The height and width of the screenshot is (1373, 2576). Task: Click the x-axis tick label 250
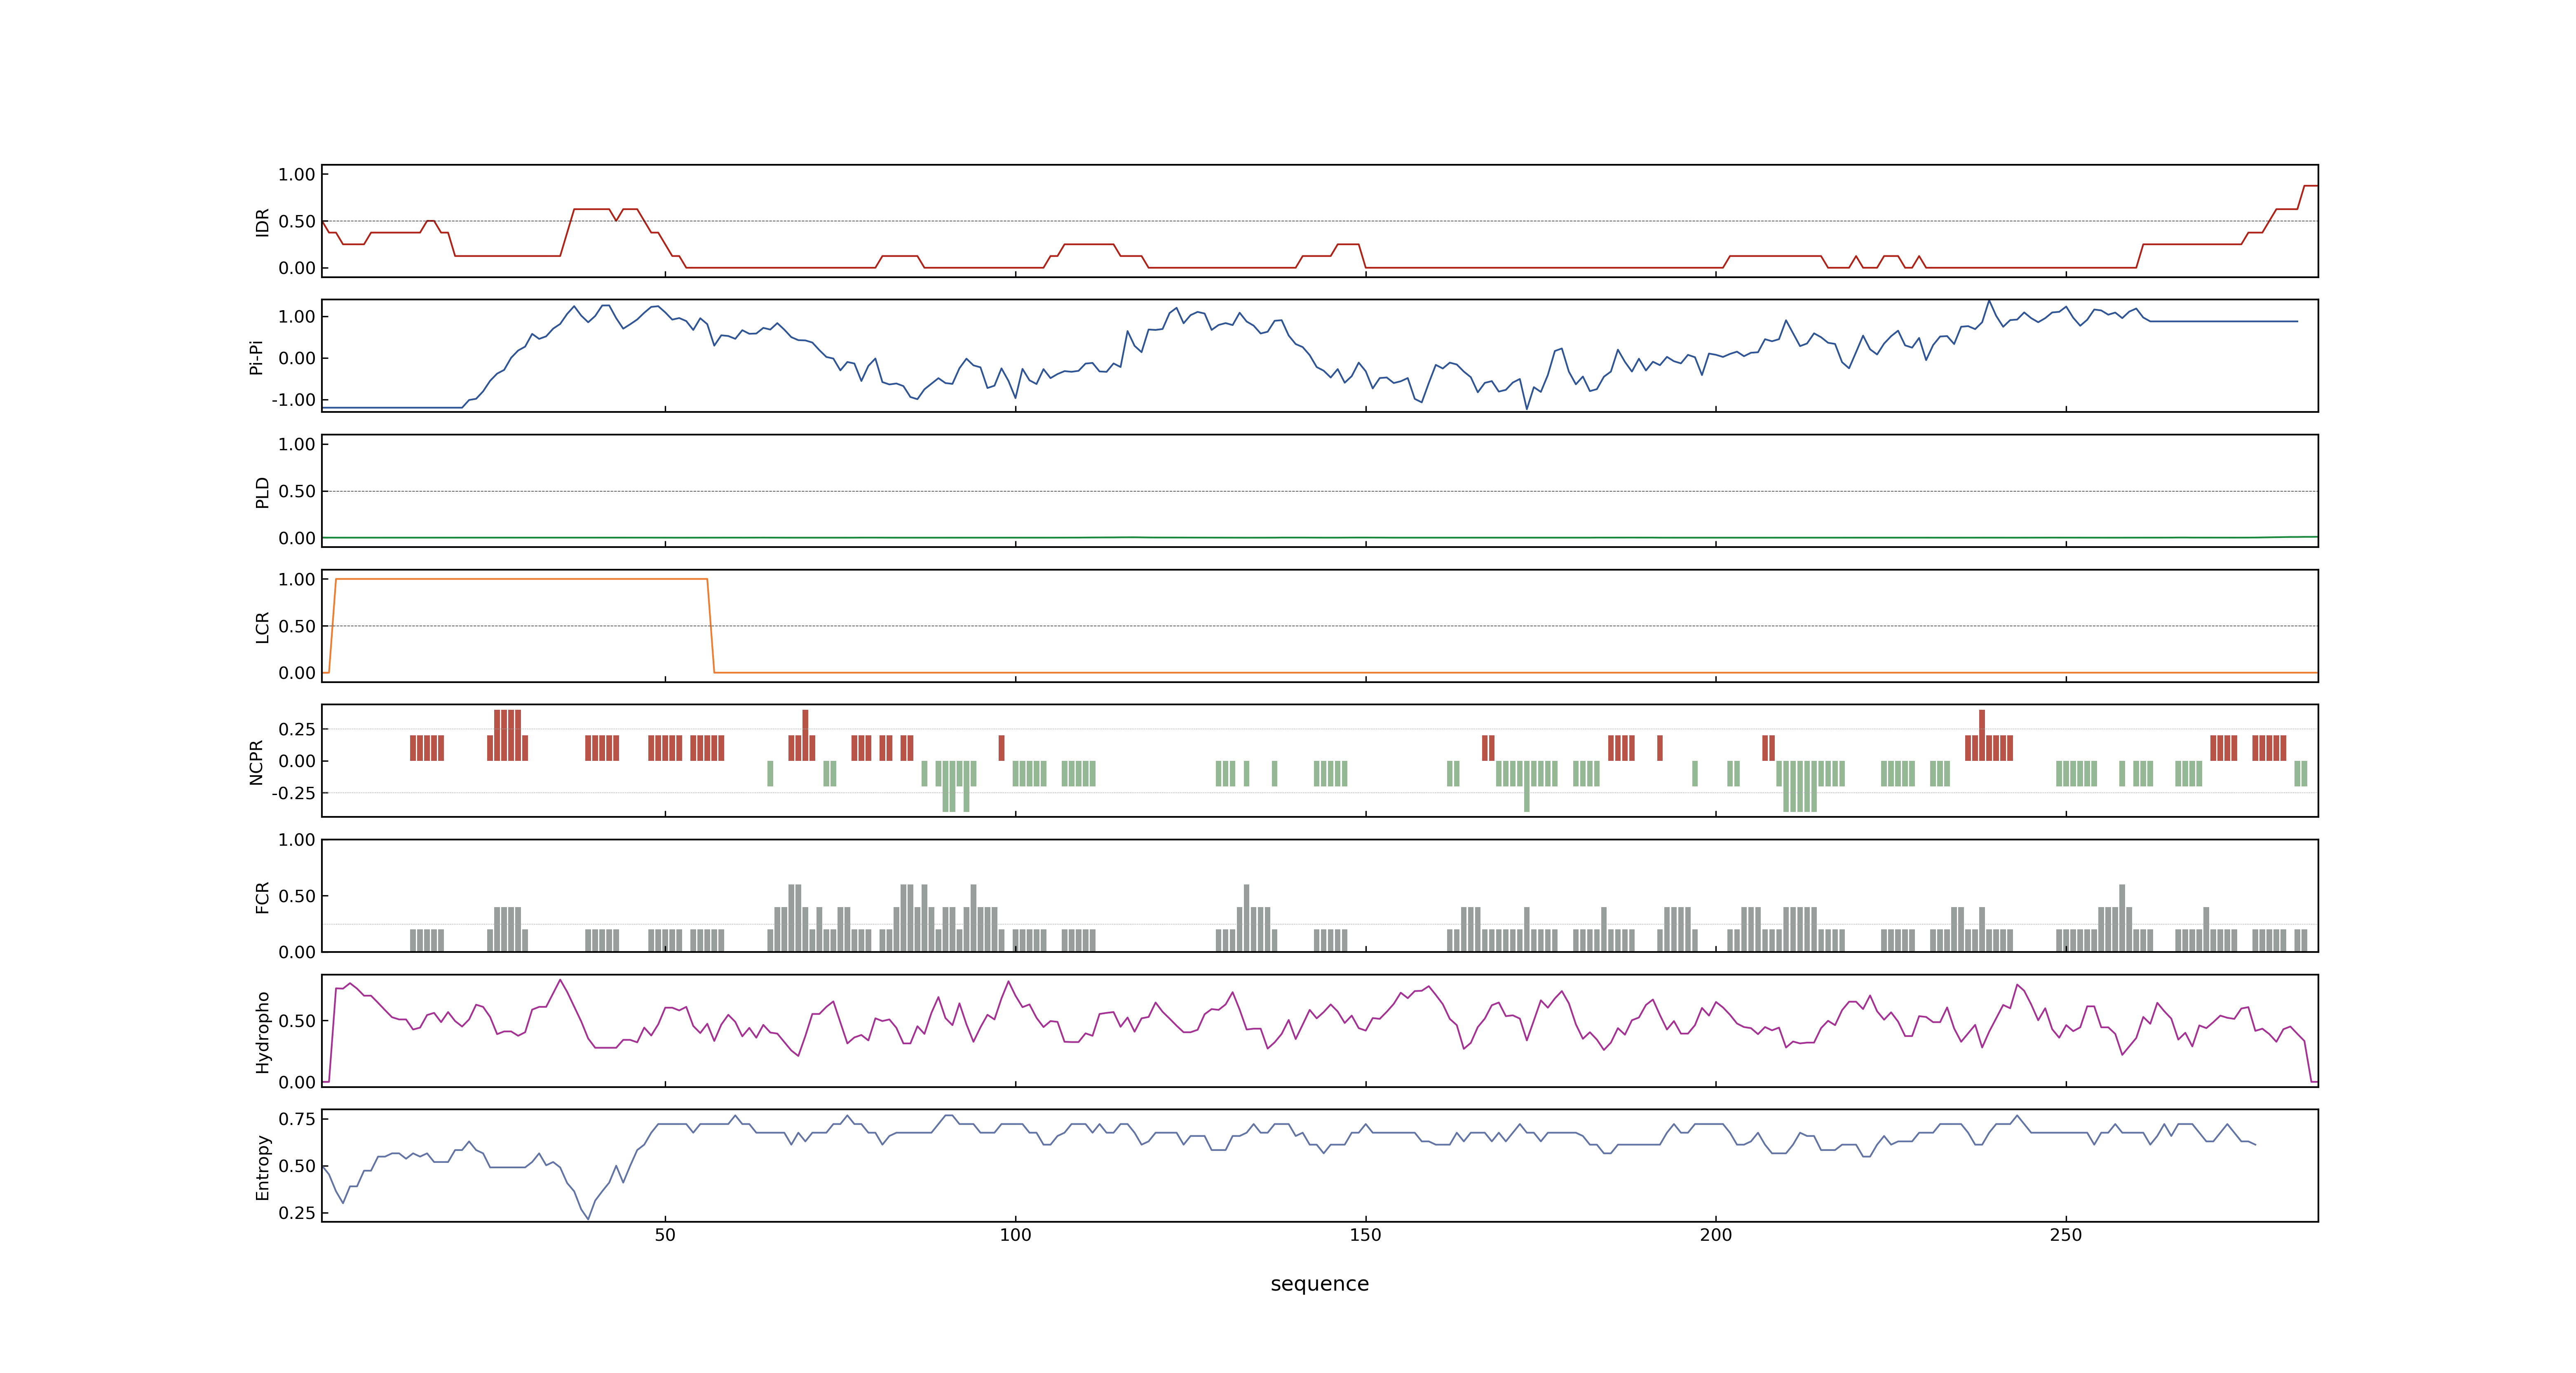2066,1235
